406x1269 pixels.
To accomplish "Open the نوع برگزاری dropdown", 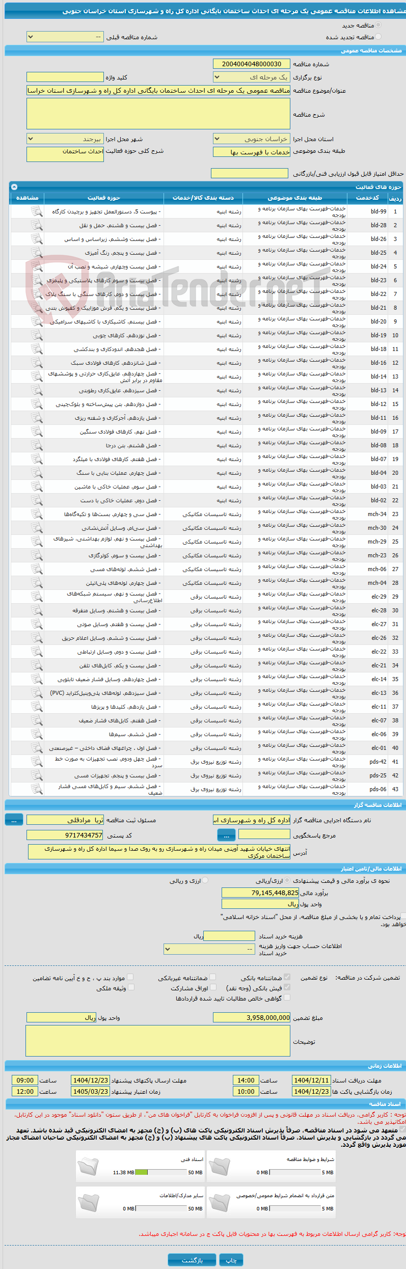I will tap(252, 77).
